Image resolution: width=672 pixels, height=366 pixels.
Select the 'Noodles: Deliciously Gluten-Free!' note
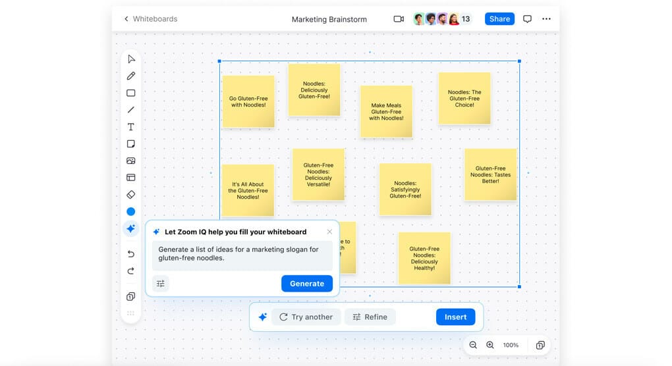(x=314, y=90)
